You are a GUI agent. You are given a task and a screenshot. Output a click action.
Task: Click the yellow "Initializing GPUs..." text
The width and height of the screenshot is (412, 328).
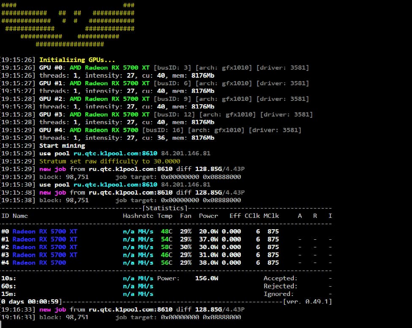(x=77, y=60)
